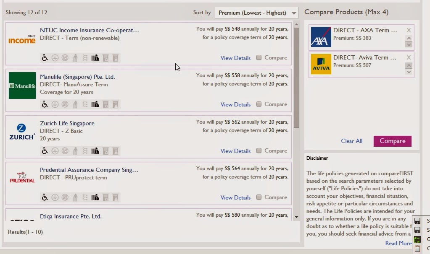This screenshot has height=254, width=430.
Task: Click the magenta Compare button
Action: click(x=393, y=141)
